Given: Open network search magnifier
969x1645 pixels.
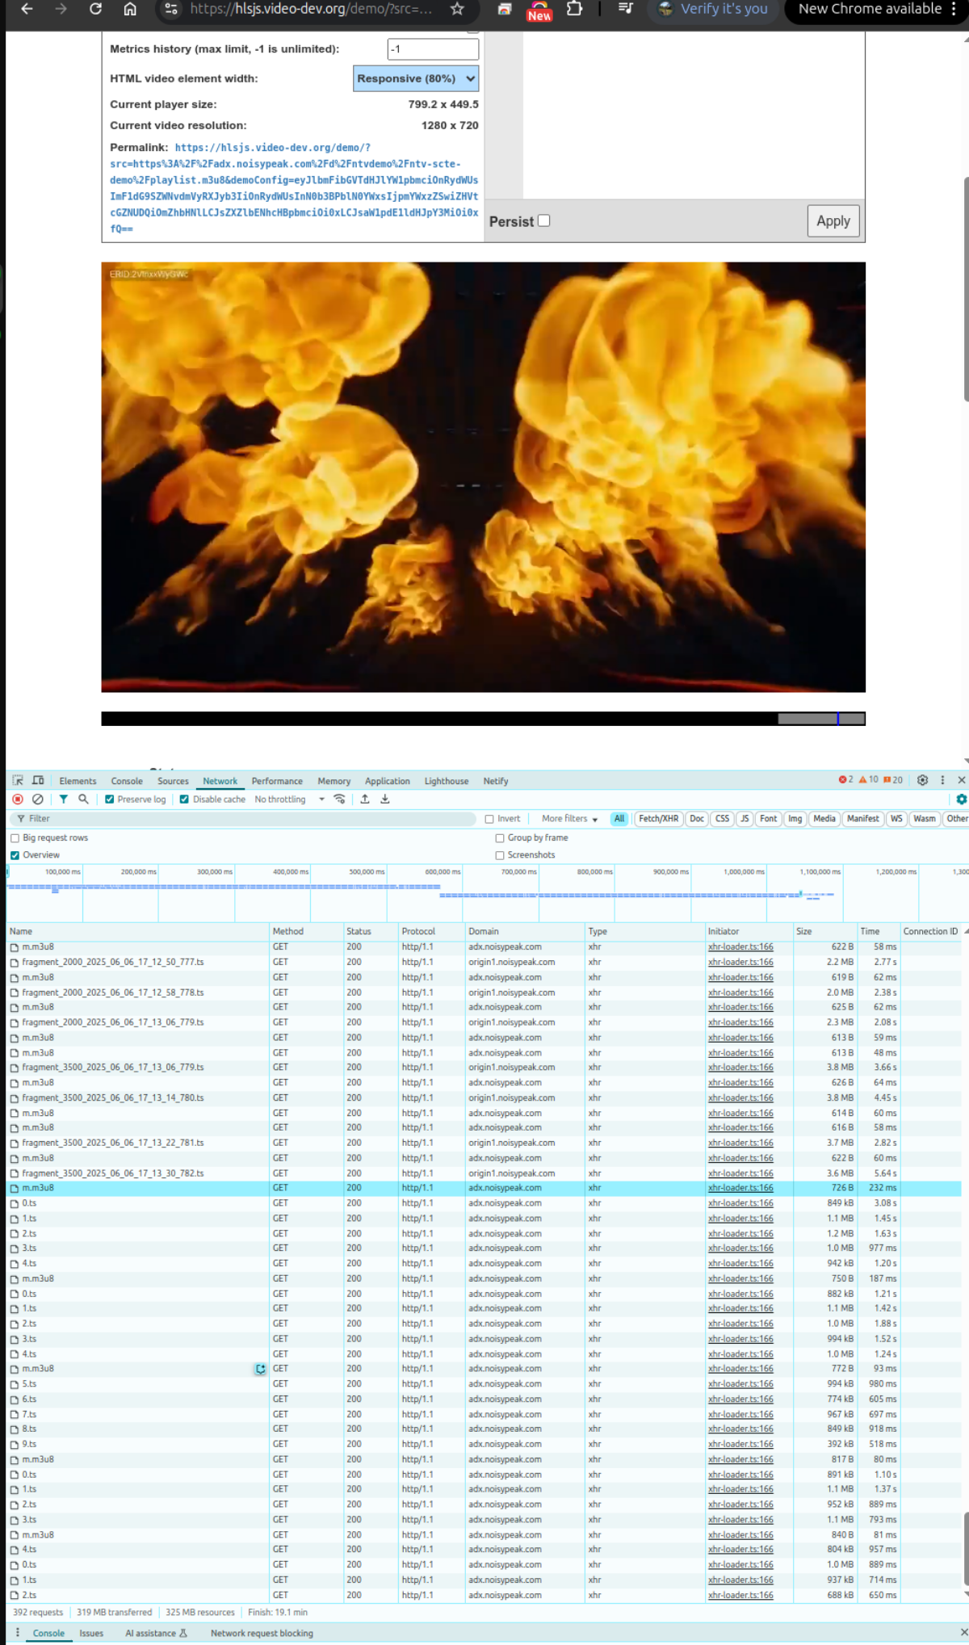Looking at the screenshot, I should 83,799.
